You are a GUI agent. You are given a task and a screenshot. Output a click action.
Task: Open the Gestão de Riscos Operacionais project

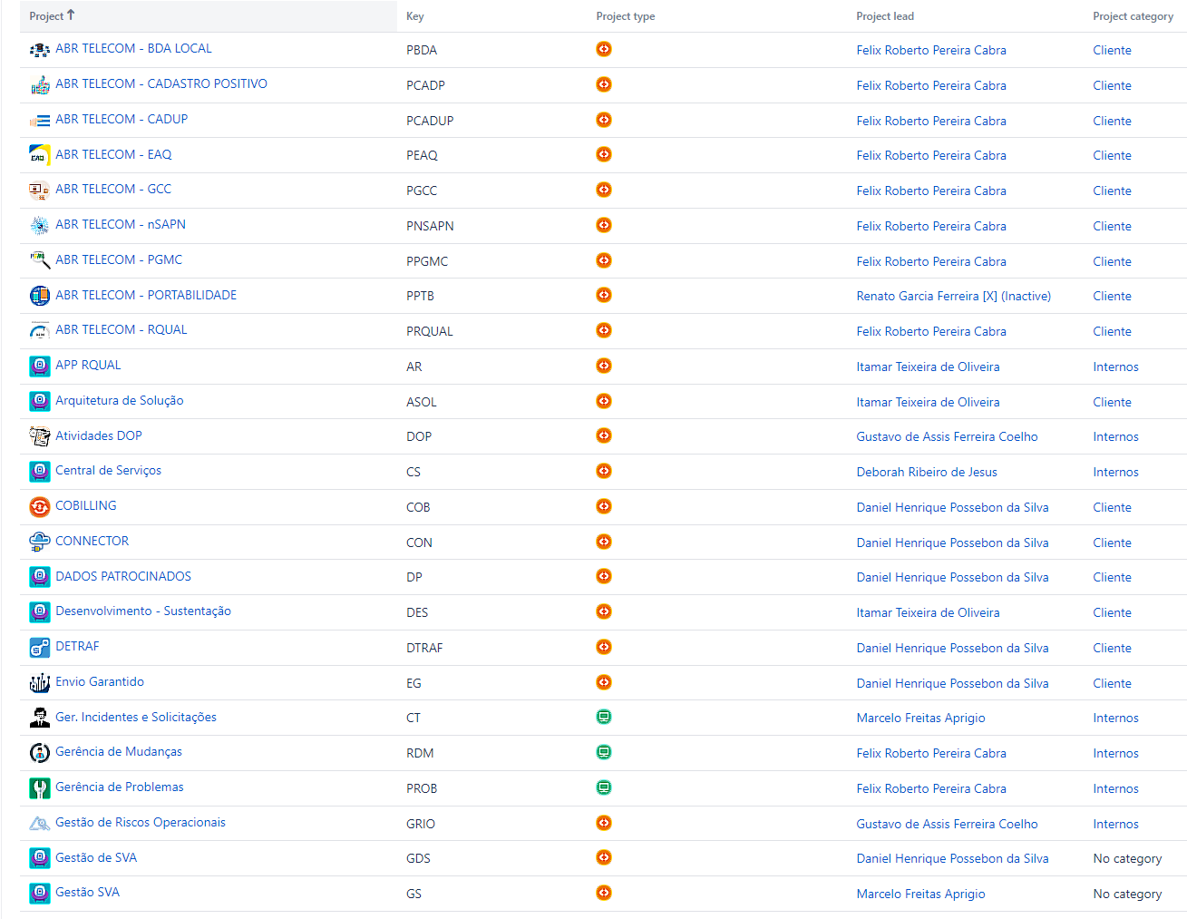pyautogui.click(x=141, y=822)
